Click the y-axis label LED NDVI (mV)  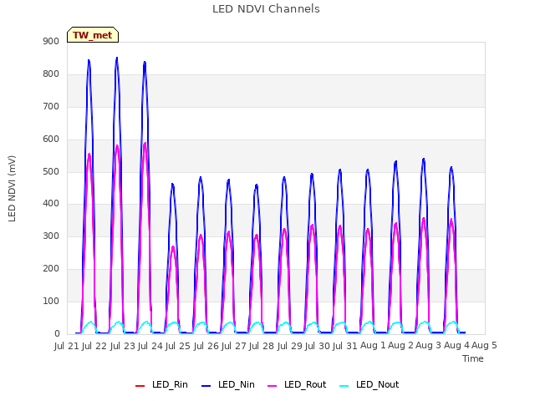(x=12, y=189)
